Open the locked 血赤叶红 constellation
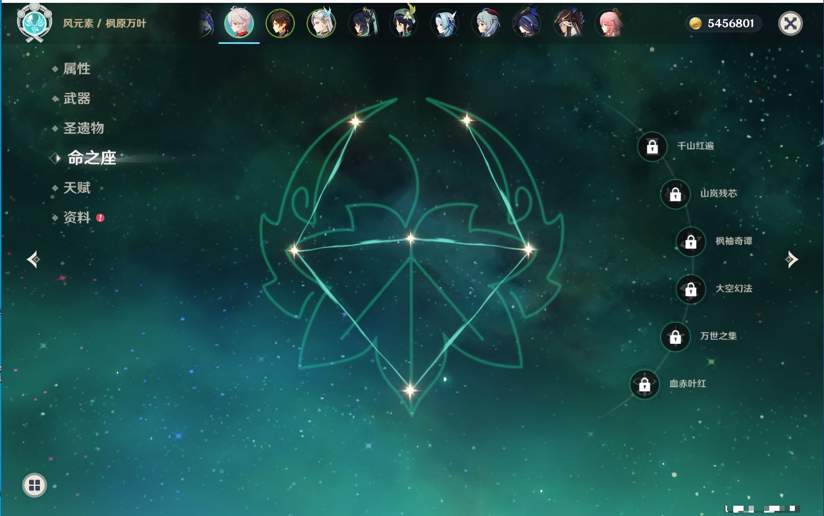The height and width of the screenshot is (516, 824). [x=645, y=384]
